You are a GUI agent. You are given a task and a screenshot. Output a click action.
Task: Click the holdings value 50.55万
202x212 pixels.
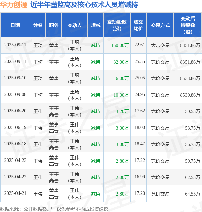click(x=192, y=111)
